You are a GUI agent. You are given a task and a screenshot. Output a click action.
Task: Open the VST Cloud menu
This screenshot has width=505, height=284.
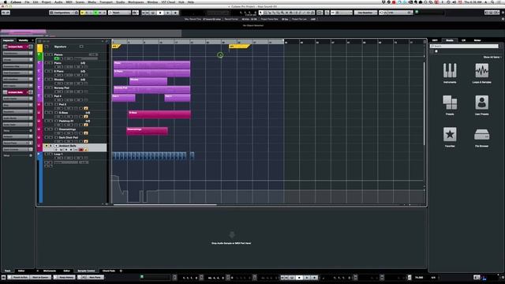(x=168, y=2)
